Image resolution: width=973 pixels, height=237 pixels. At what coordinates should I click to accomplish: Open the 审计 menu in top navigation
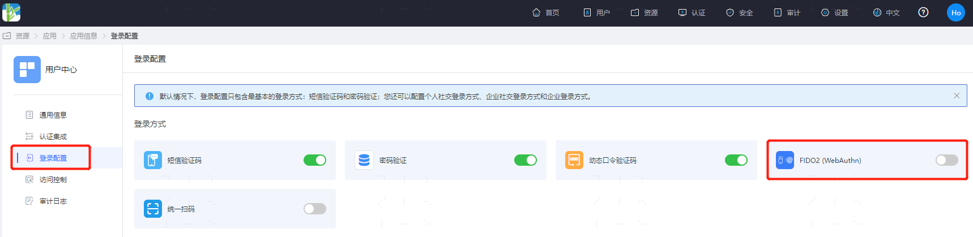pos(787,12)
